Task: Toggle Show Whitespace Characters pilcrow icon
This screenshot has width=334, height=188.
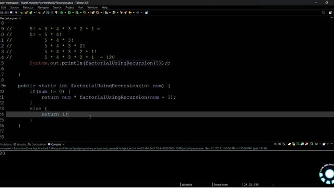Action: coord(56,13)
